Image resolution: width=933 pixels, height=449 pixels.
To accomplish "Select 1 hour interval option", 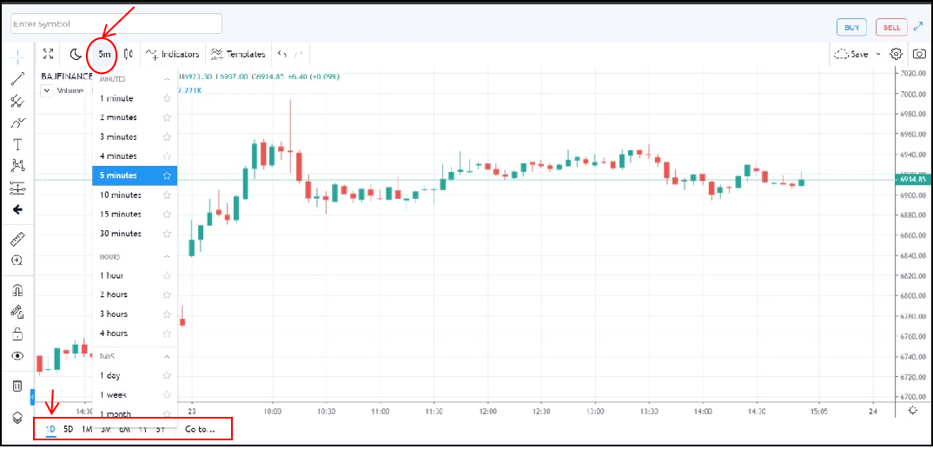I will (x=112, y=275).
